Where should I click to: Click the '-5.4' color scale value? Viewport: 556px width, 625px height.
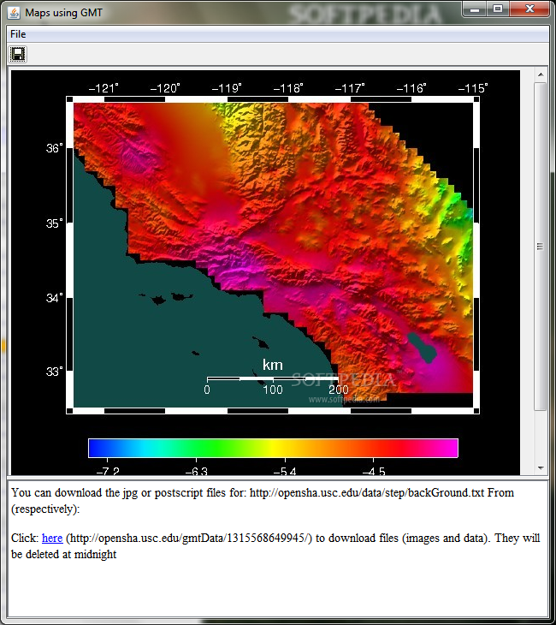coord(285,471)
